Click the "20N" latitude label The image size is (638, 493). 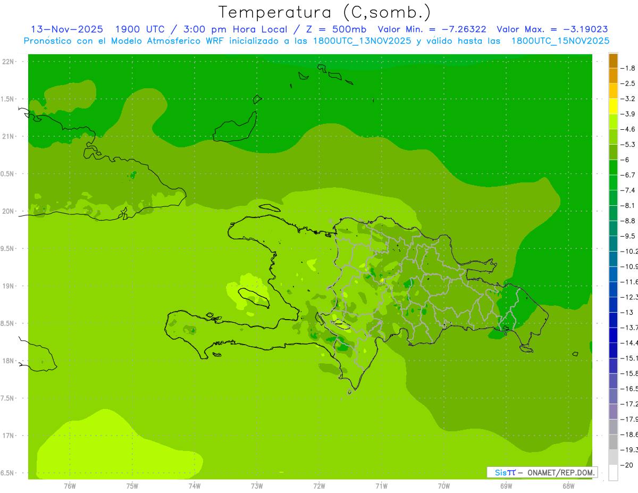pyautogui.click(x=9, y=211)
